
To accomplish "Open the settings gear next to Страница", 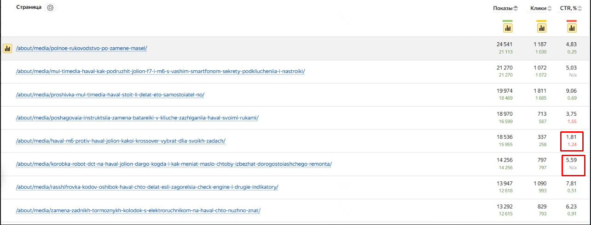I will [50, 8].
